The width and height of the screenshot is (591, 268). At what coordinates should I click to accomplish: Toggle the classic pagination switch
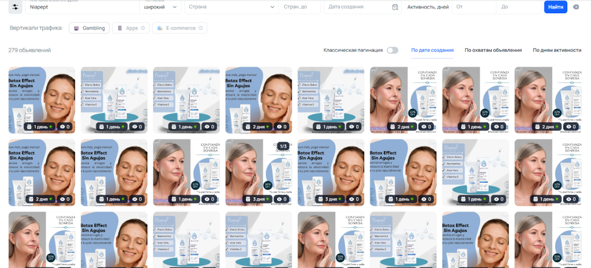pos(392,50)
